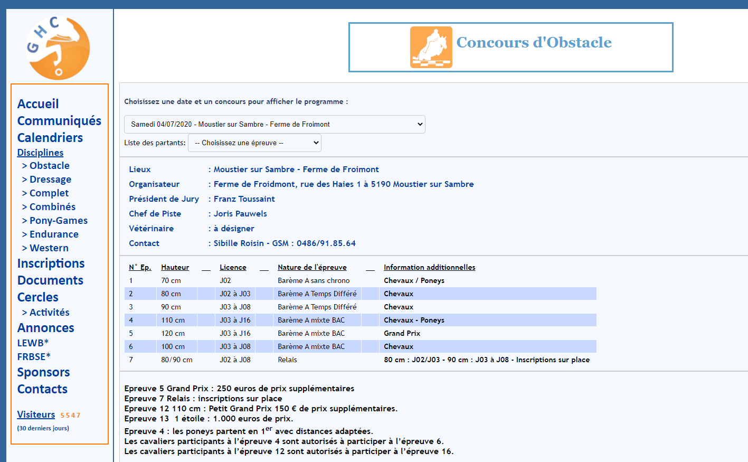This screenshot has height=462, width=748.
Task: Click the '120 cm' height cell
Action: click(x=173, y=333)
